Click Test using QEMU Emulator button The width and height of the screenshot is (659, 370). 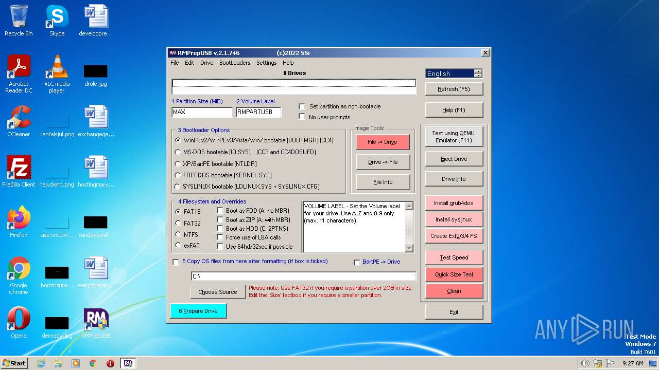pos(454,137)
